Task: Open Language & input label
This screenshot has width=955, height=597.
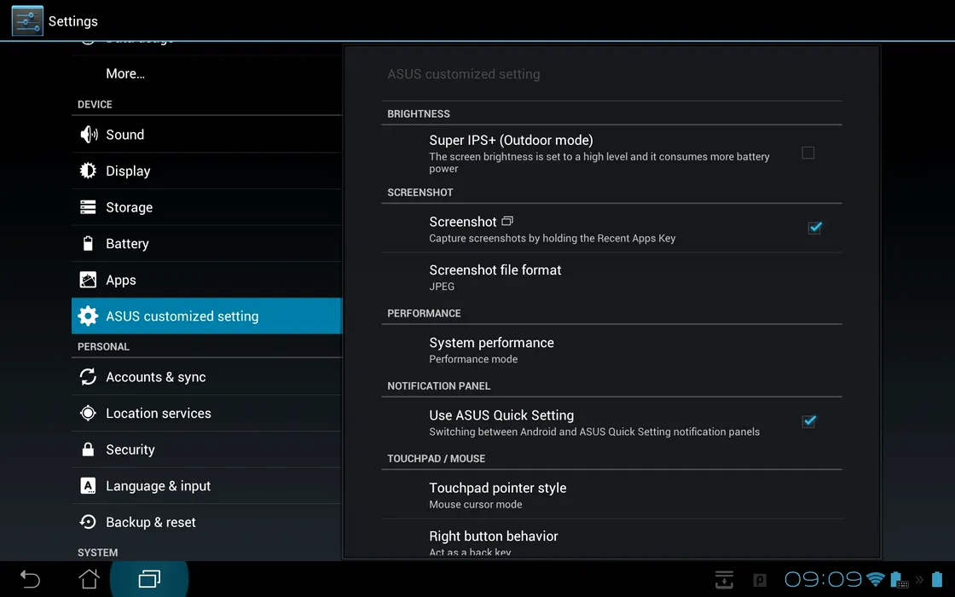Action: click(159, 486)
